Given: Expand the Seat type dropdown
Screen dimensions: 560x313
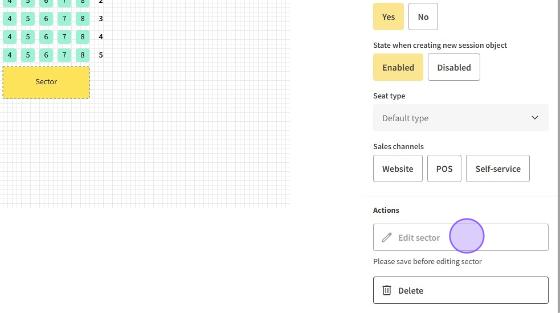Looking at the screenshot, I should point(460,118).
